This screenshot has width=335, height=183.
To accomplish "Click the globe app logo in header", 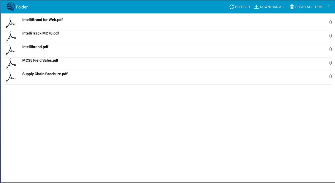I will [11, 7].
